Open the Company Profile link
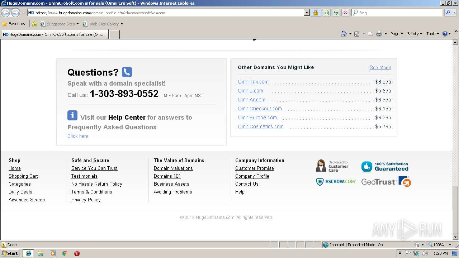 [x=252, y=176]
